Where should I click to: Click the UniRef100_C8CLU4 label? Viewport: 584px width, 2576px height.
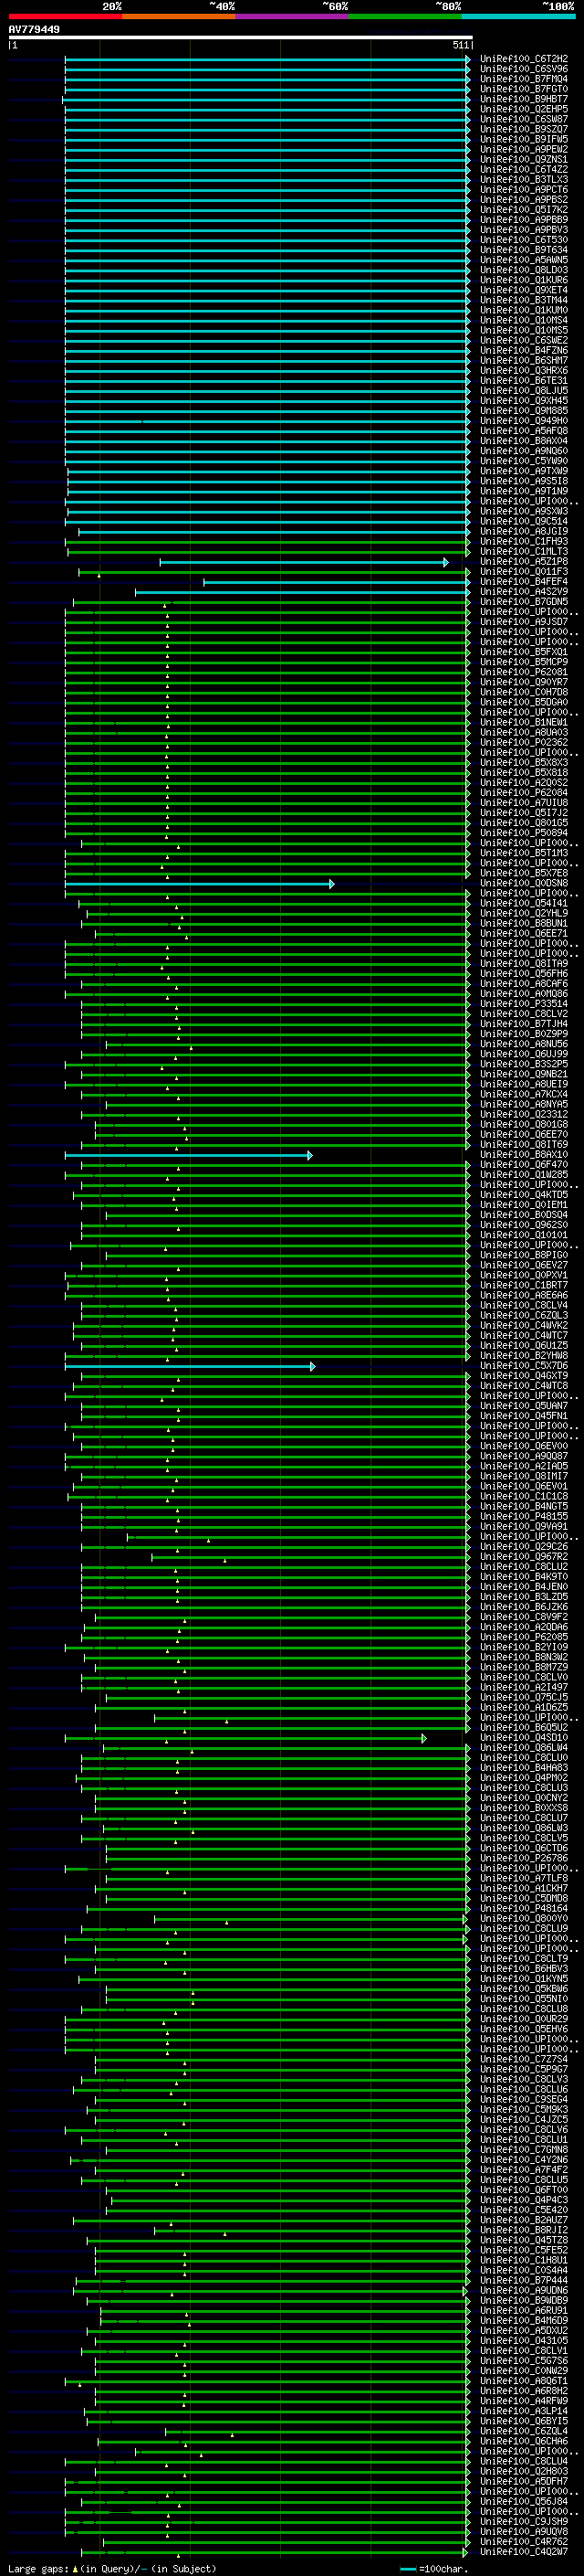(523, 2461)
